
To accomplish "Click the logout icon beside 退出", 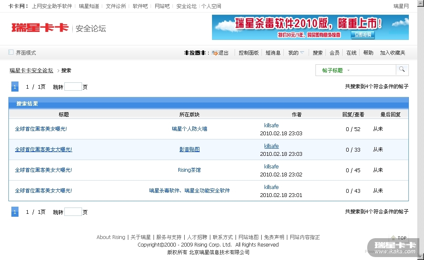I will [x=215, y=53].
